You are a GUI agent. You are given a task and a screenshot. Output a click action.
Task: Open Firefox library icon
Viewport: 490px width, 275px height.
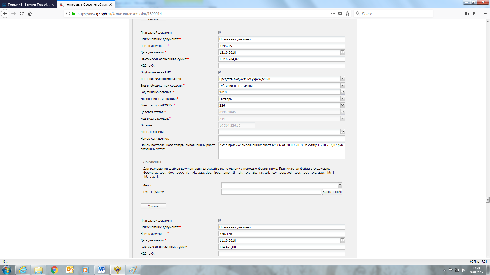coord(467,13)
